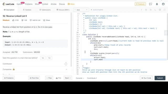This screenshot has height=94, width=168.
Task: Click the Companies lock icon
Action: coord(14,69)
